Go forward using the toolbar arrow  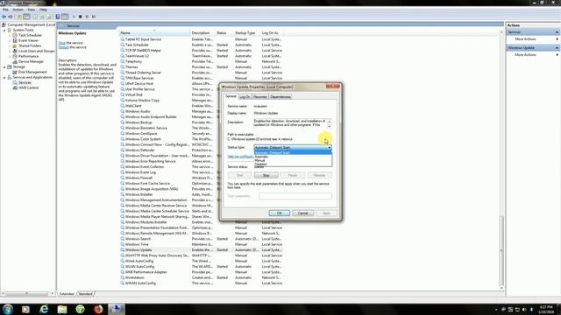pos(11,17)
